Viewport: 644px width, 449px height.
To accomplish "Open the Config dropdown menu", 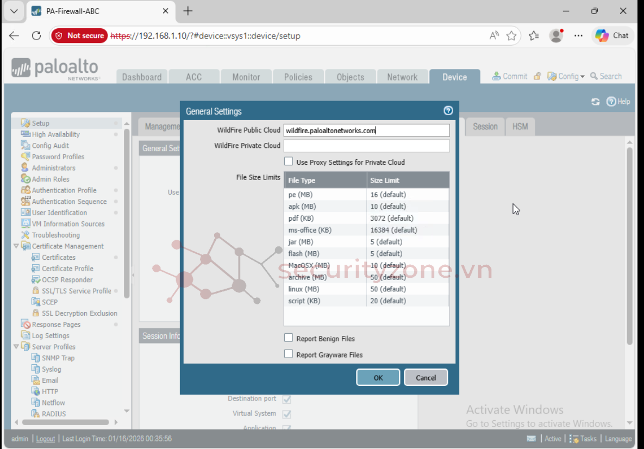I will click(566, 77).
